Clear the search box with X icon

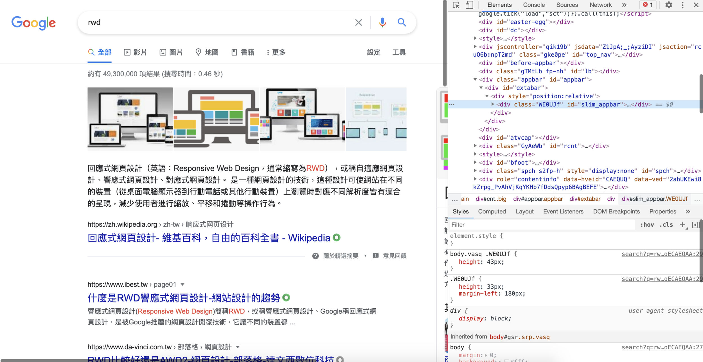click(x=358, y=22)
